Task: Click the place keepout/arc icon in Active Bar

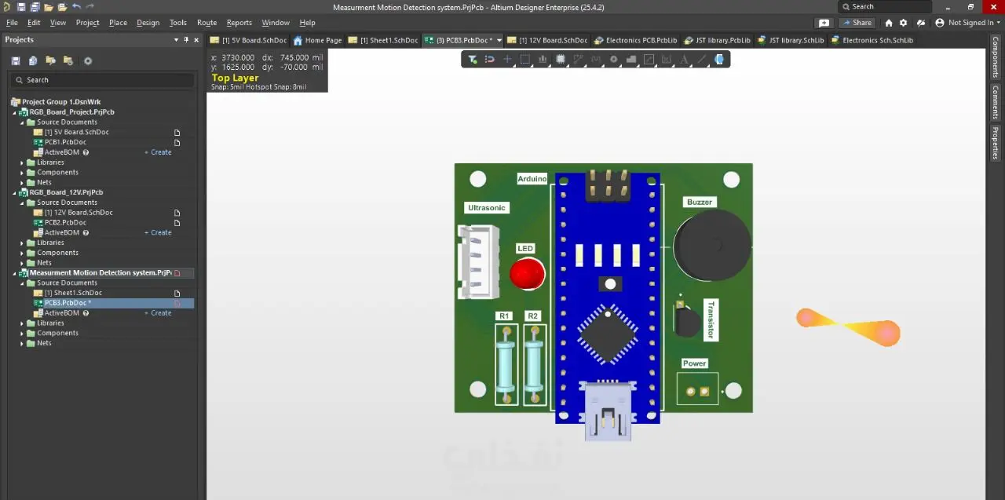Action: (x=649, y=59)
